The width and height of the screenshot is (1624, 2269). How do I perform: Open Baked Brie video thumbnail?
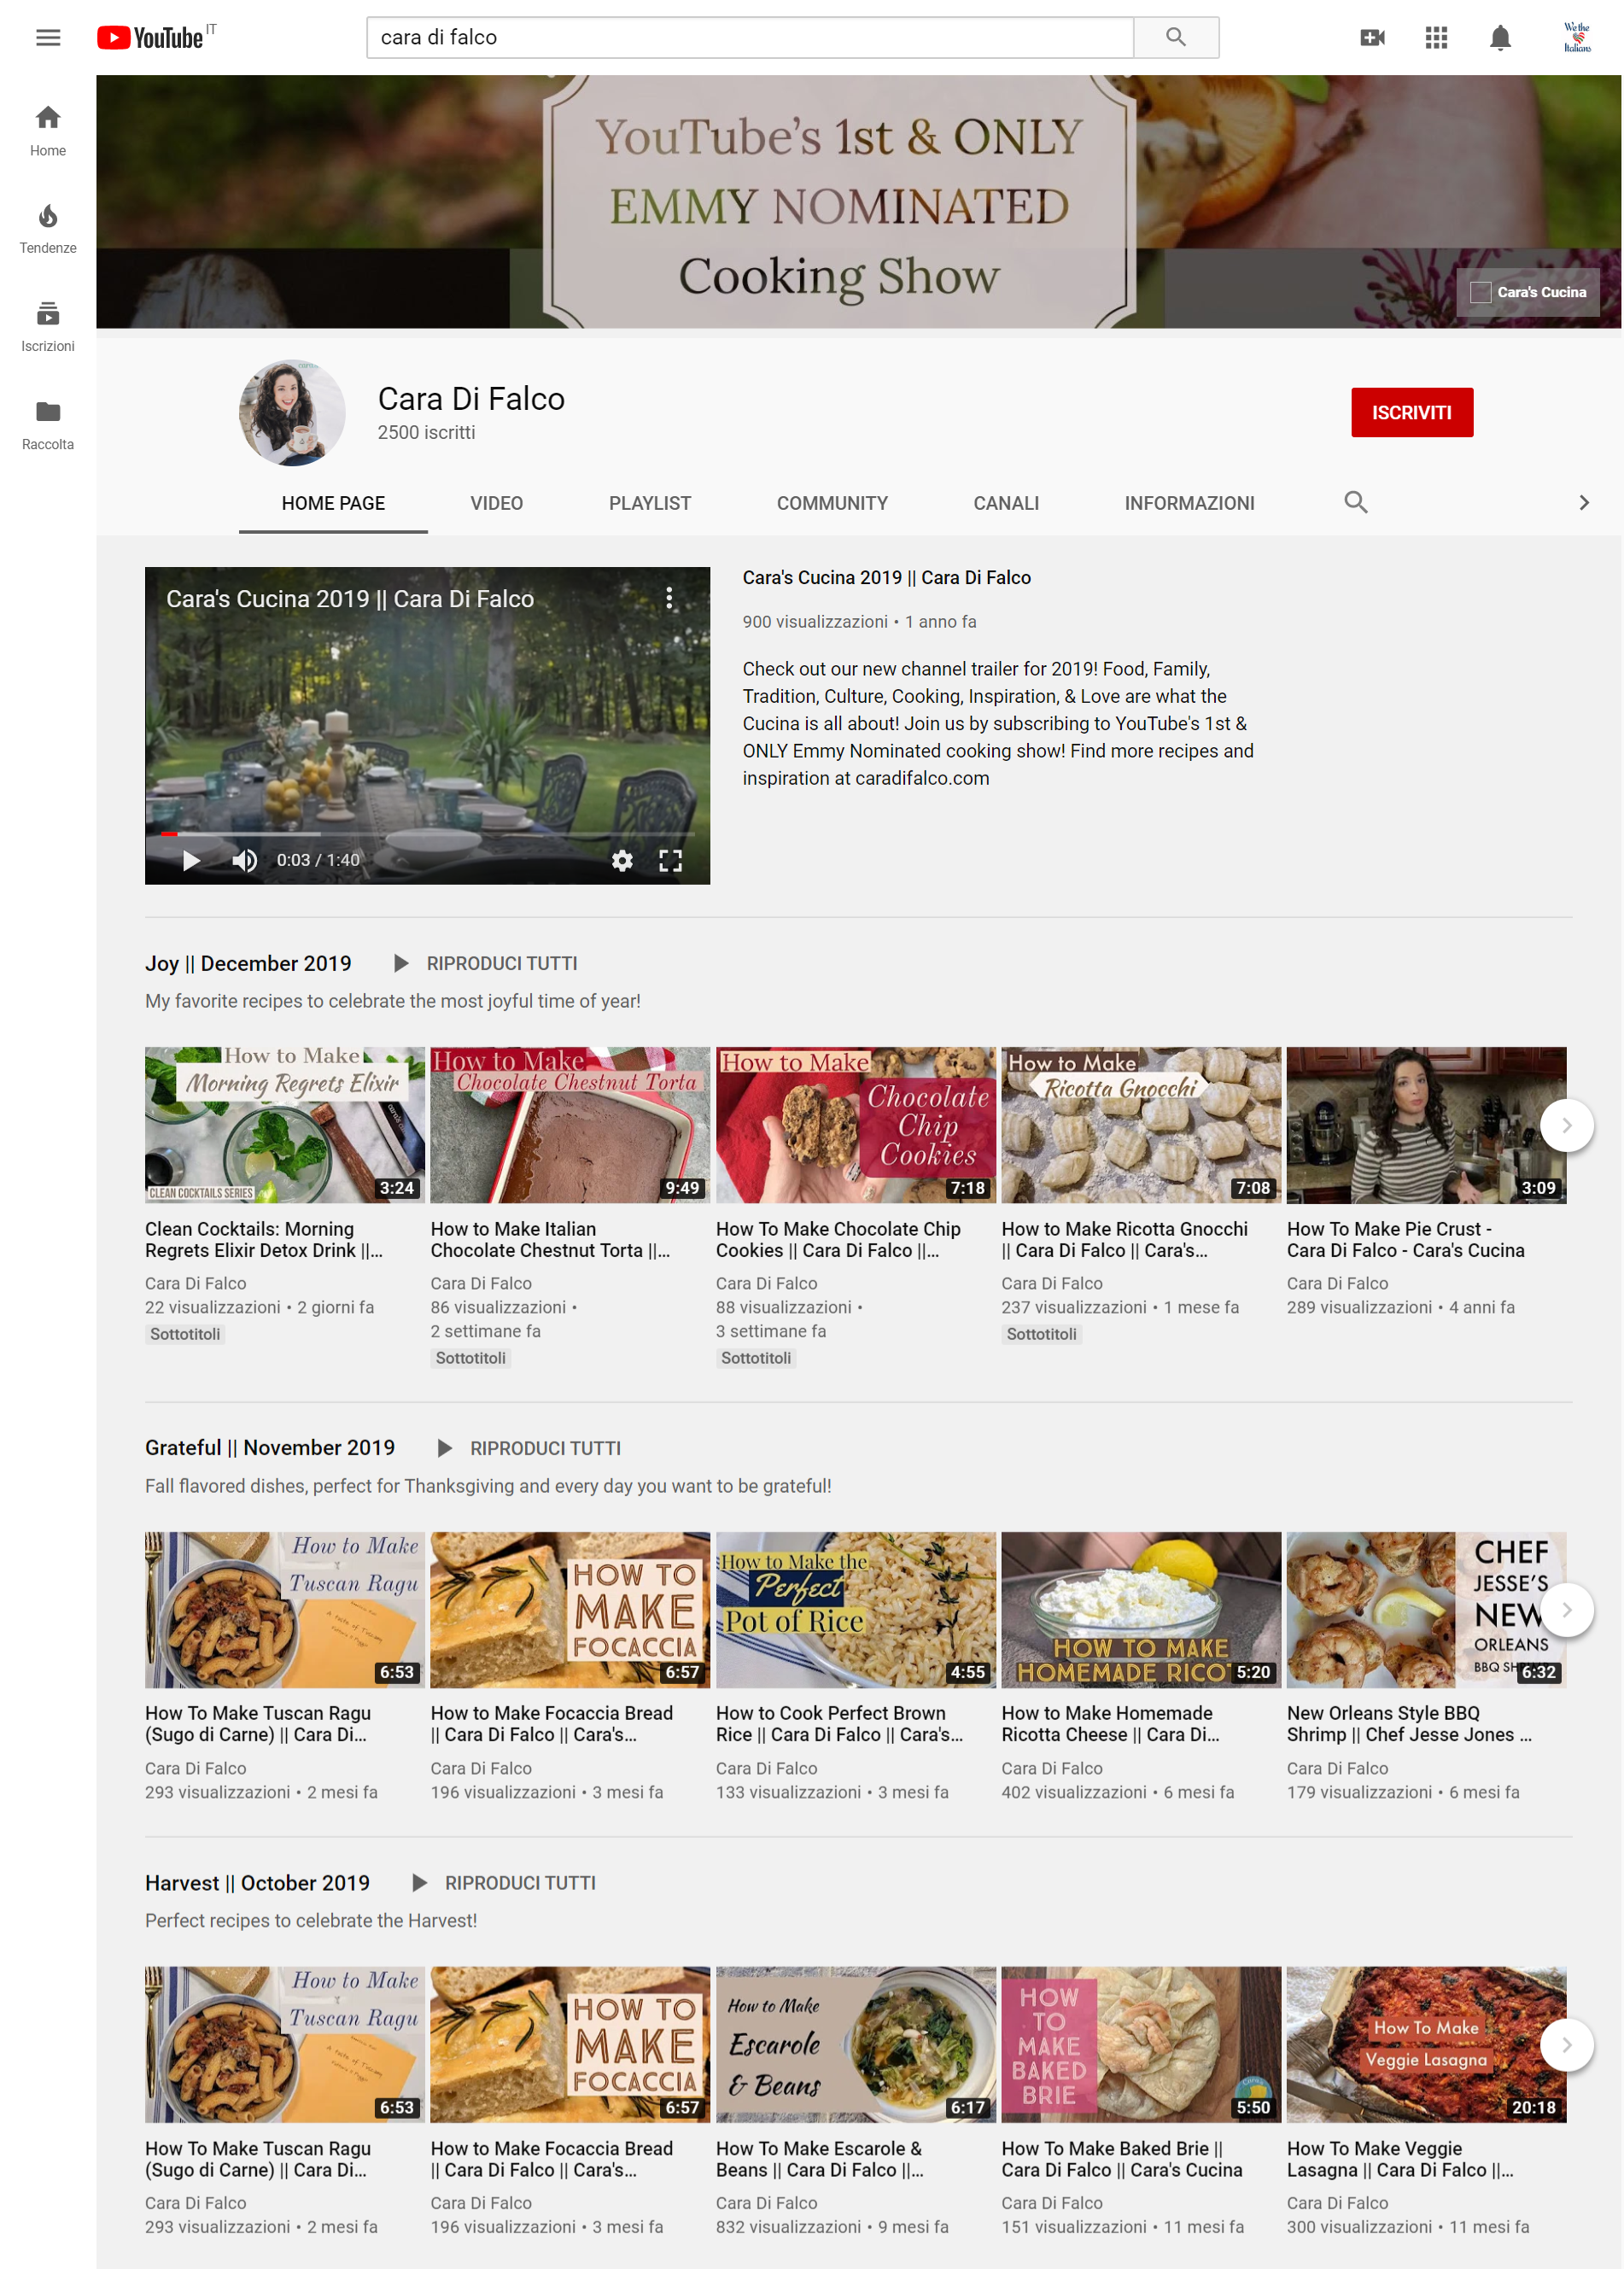click(x=1141, y=2045)
